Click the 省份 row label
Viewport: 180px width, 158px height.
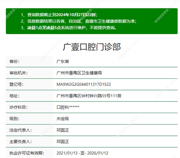[14, 61]
